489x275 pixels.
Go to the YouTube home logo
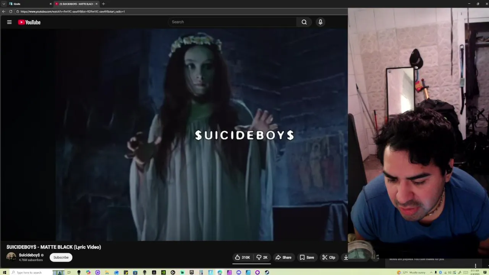coord(29,22)
